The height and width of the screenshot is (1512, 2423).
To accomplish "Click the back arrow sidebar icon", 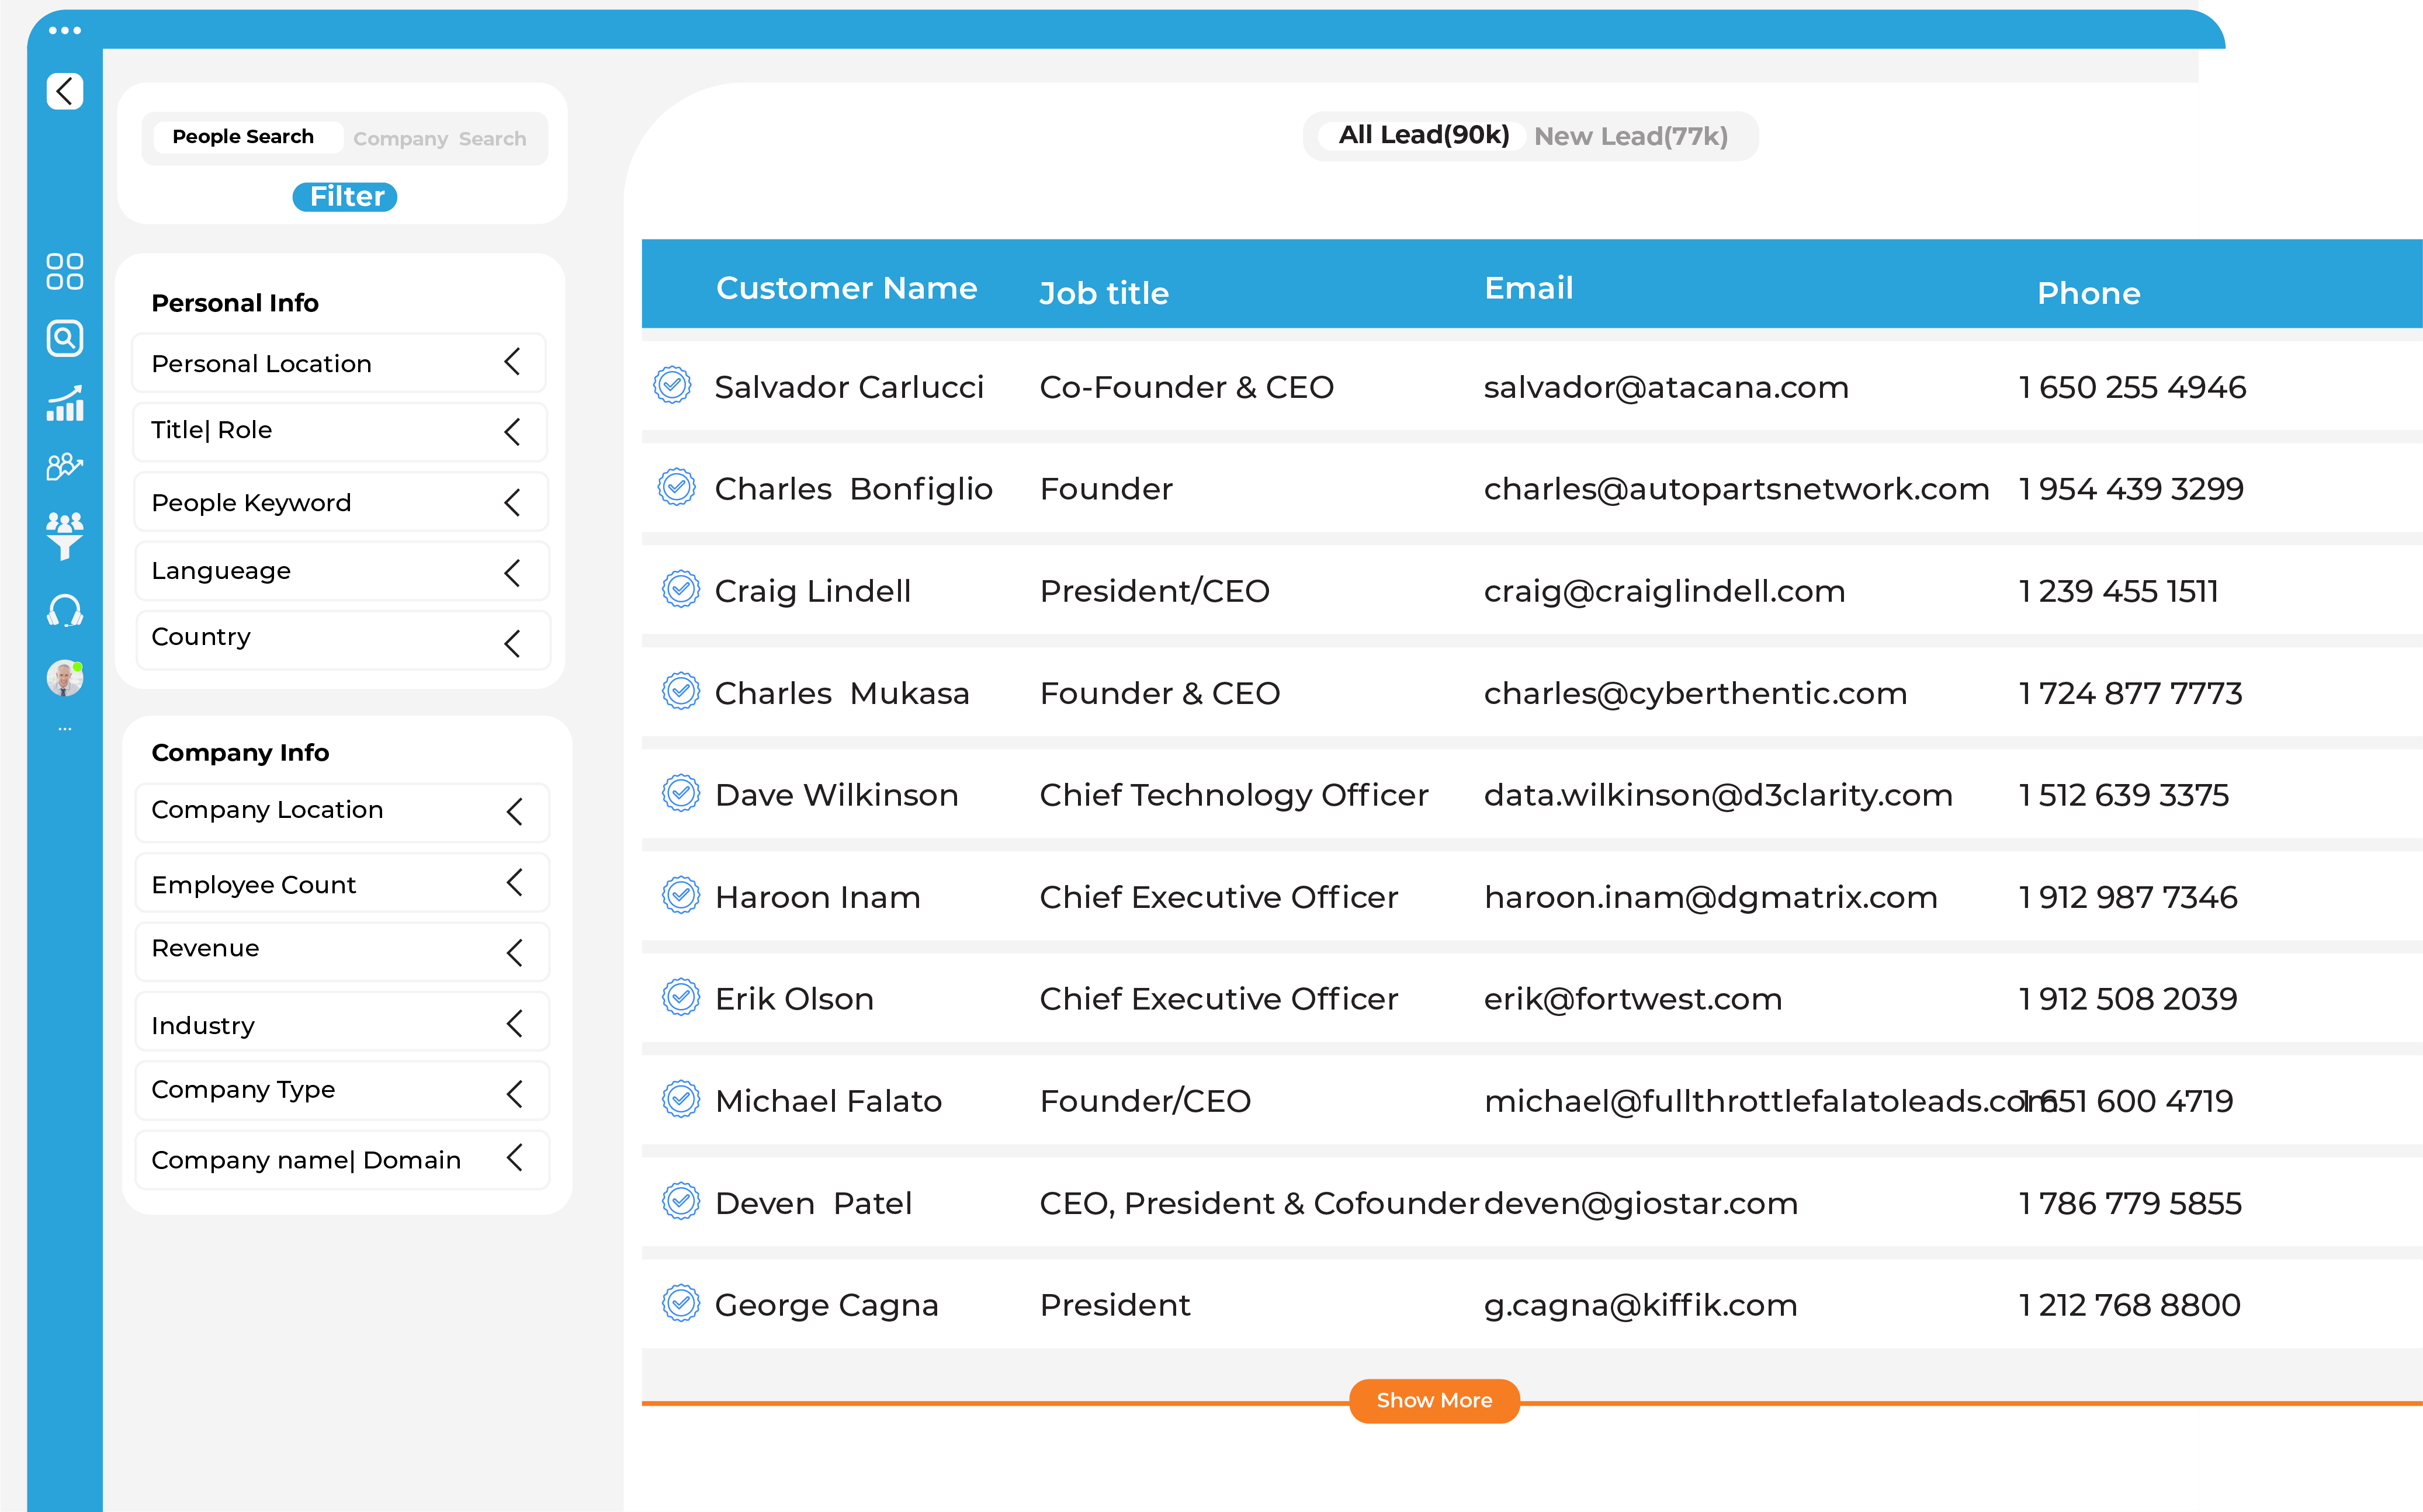I will point(64,91).
